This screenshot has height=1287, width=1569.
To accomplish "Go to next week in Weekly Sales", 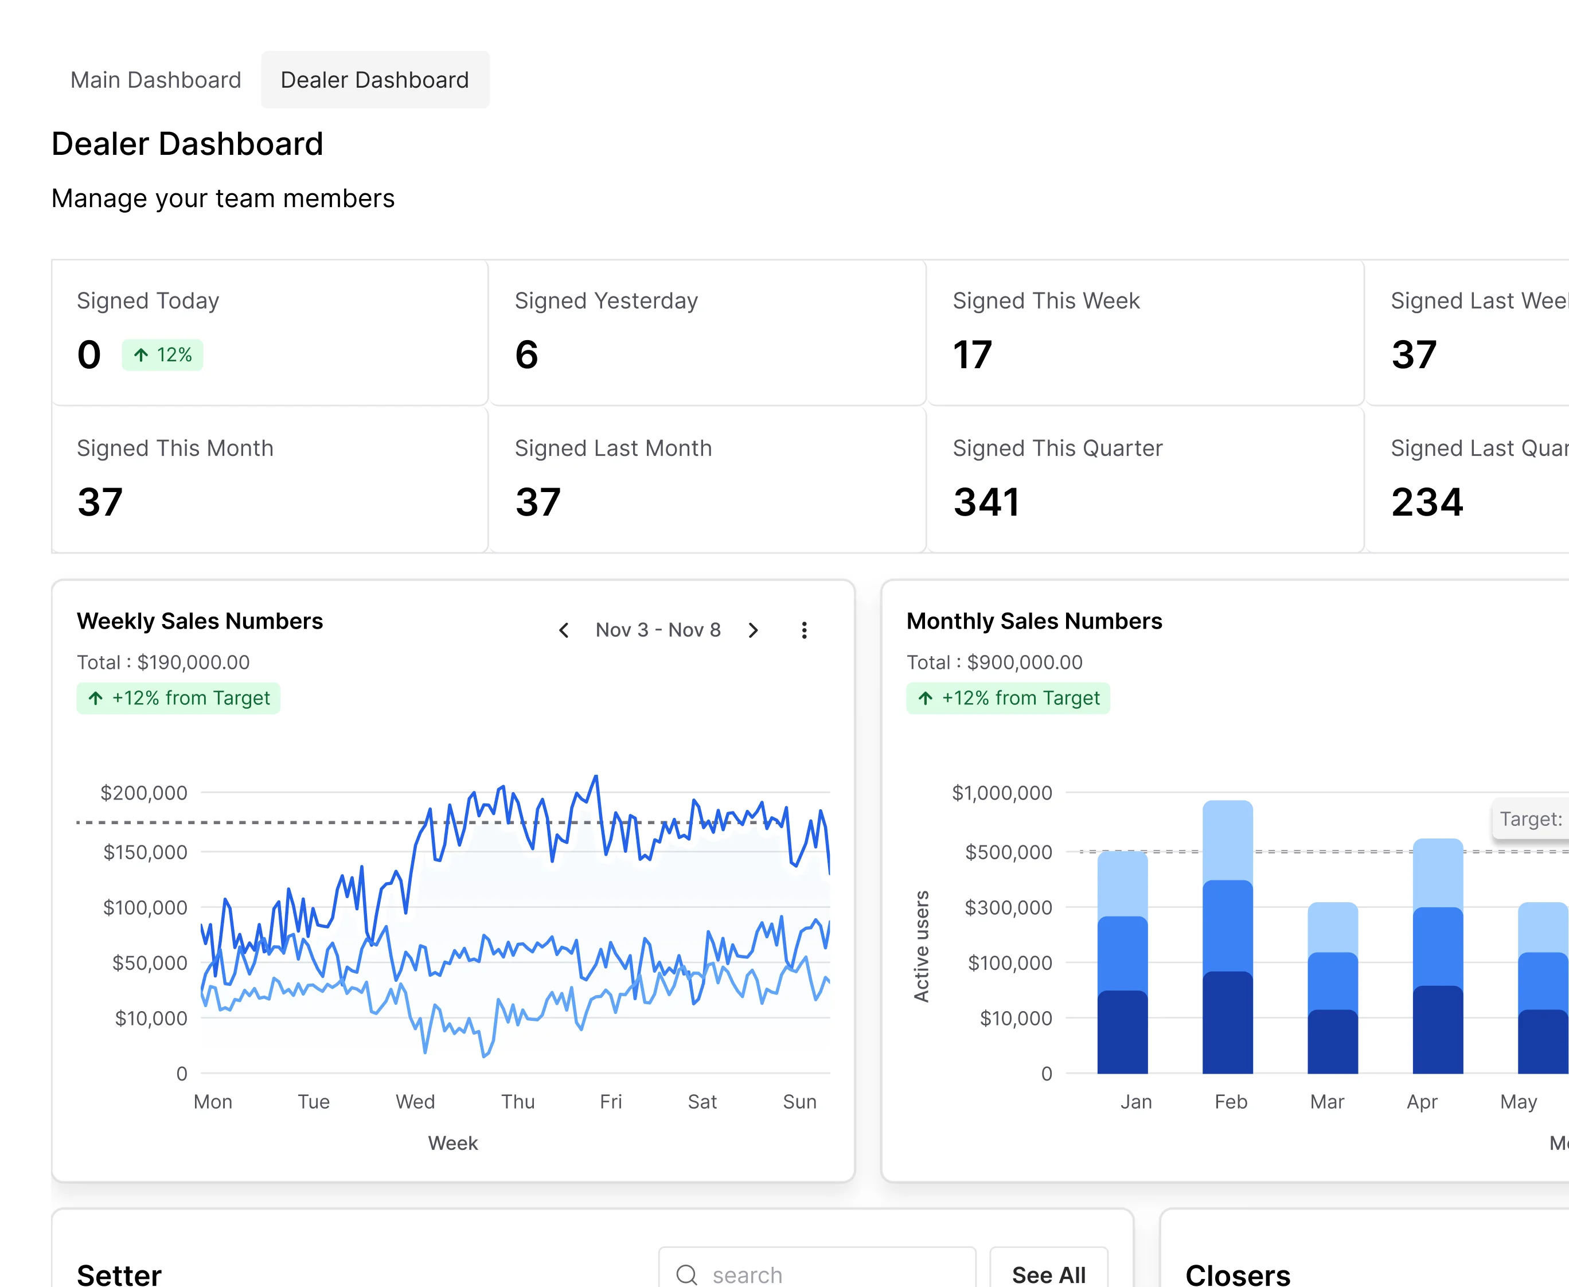I will pyautogui.click(x=753, y=630).
